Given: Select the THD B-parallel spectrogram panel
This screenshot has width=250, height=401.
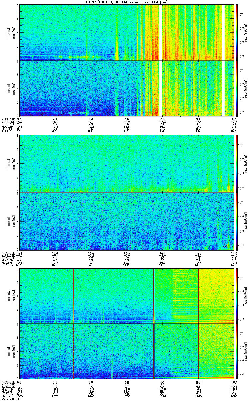Looking at the screenshot, I should (126, 221).
